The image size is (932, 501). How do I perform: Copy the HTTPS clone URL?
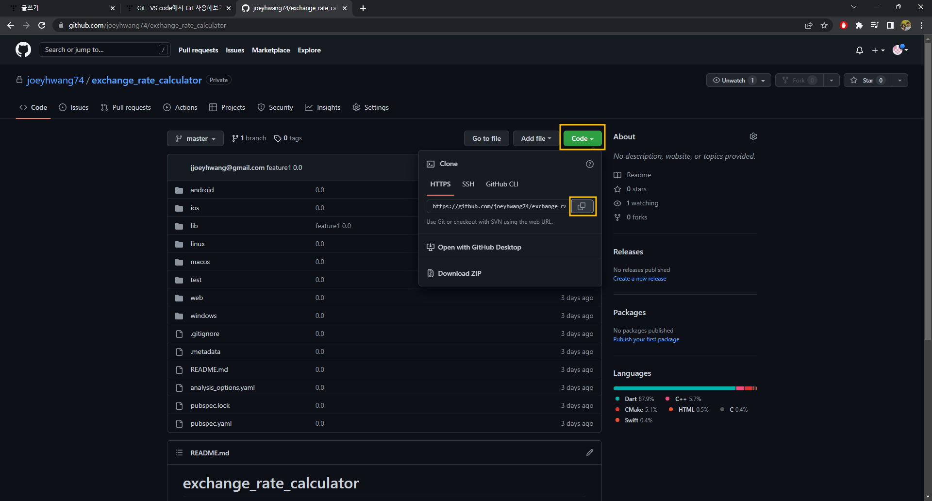point(582,206)
